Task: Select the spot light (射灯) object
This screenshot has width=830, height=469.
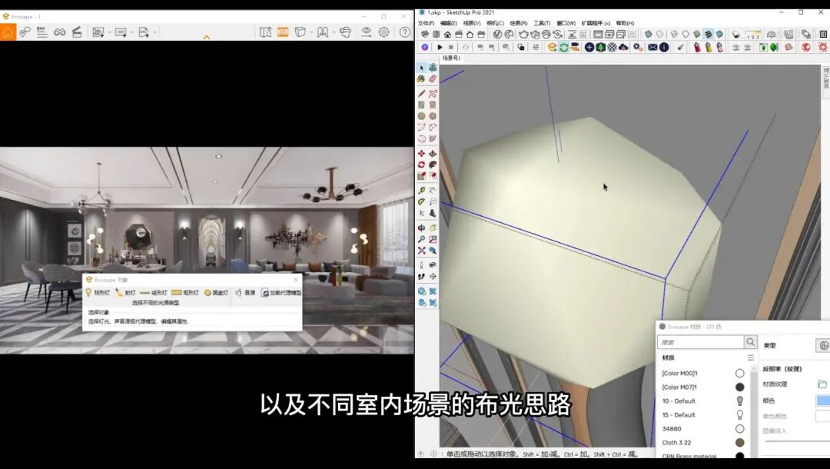Action: click(125, 292)
